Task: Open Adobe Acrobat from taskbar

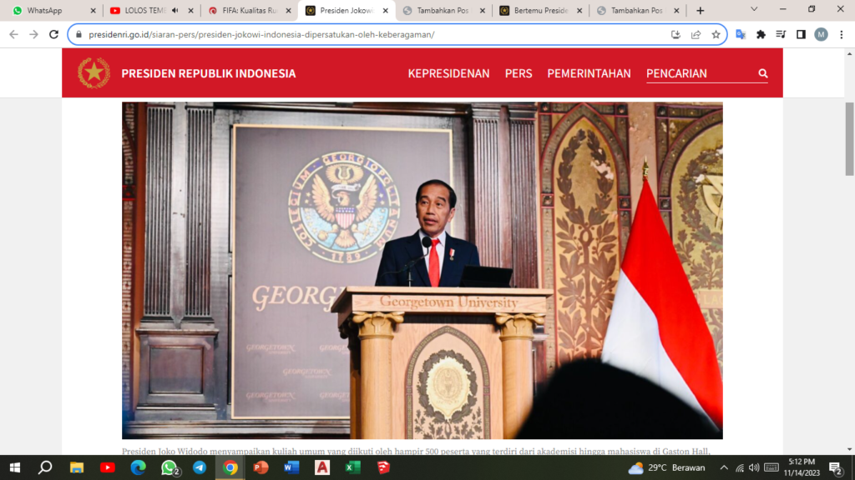Action: coord(322,467)
